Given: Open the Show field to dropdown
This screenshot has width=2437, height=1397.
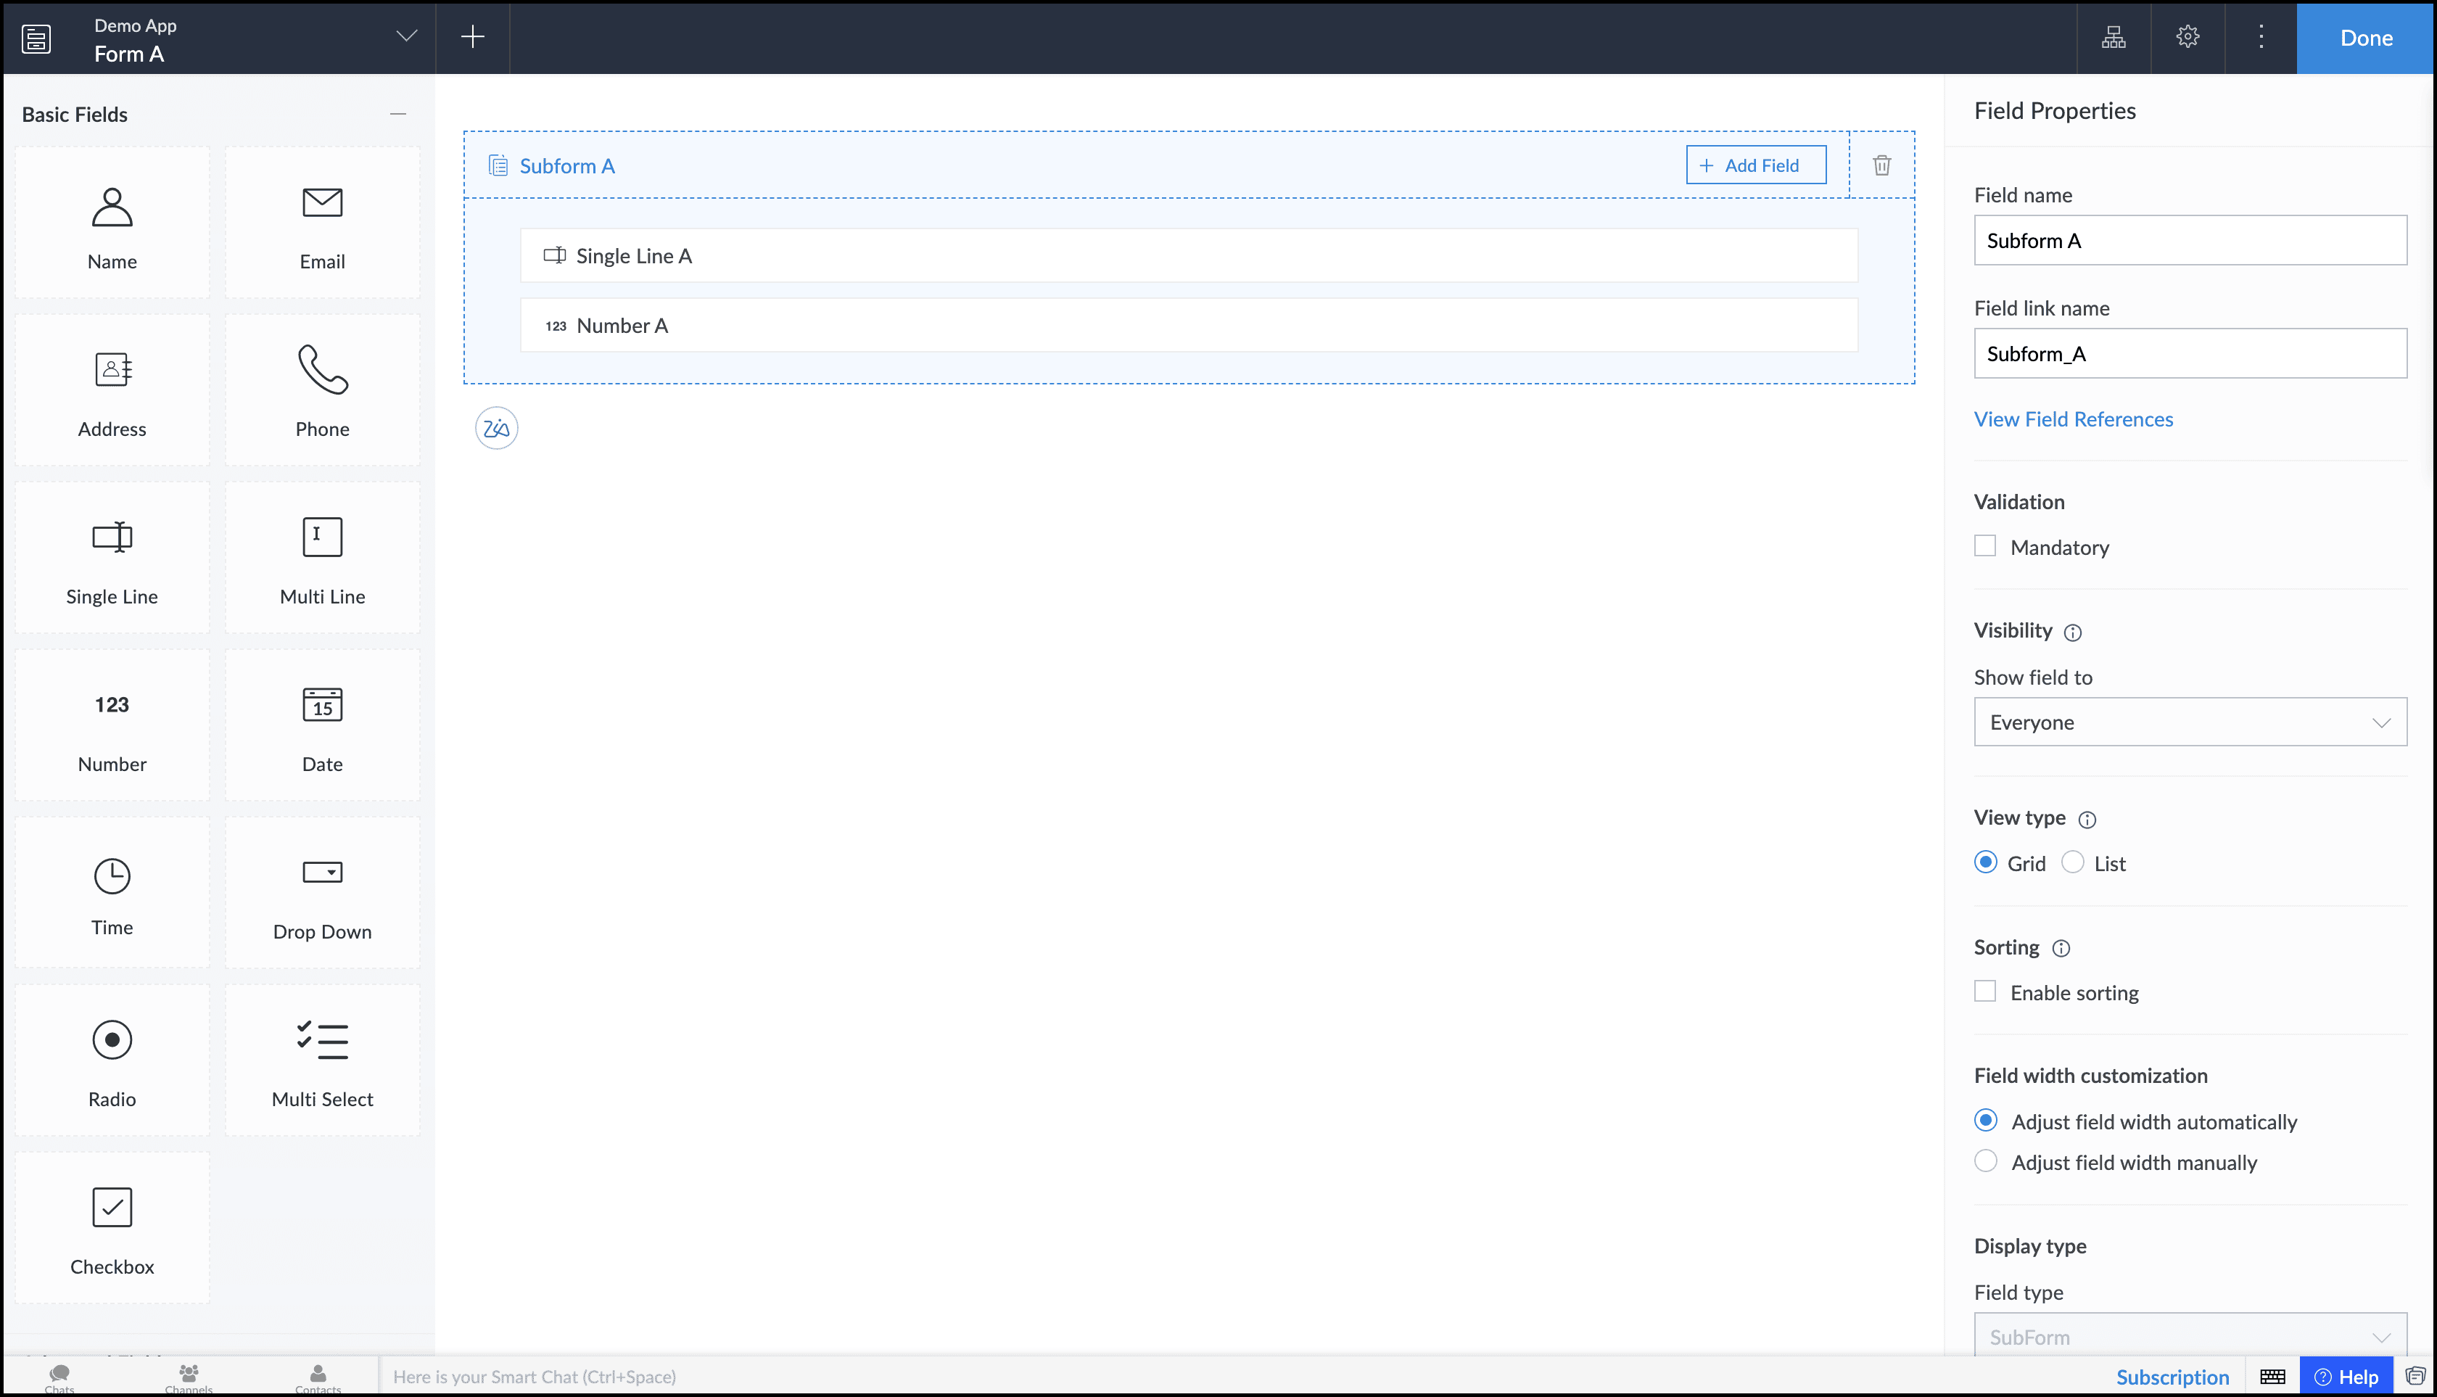Looking at the screenshot, I should click(2190, 722).
